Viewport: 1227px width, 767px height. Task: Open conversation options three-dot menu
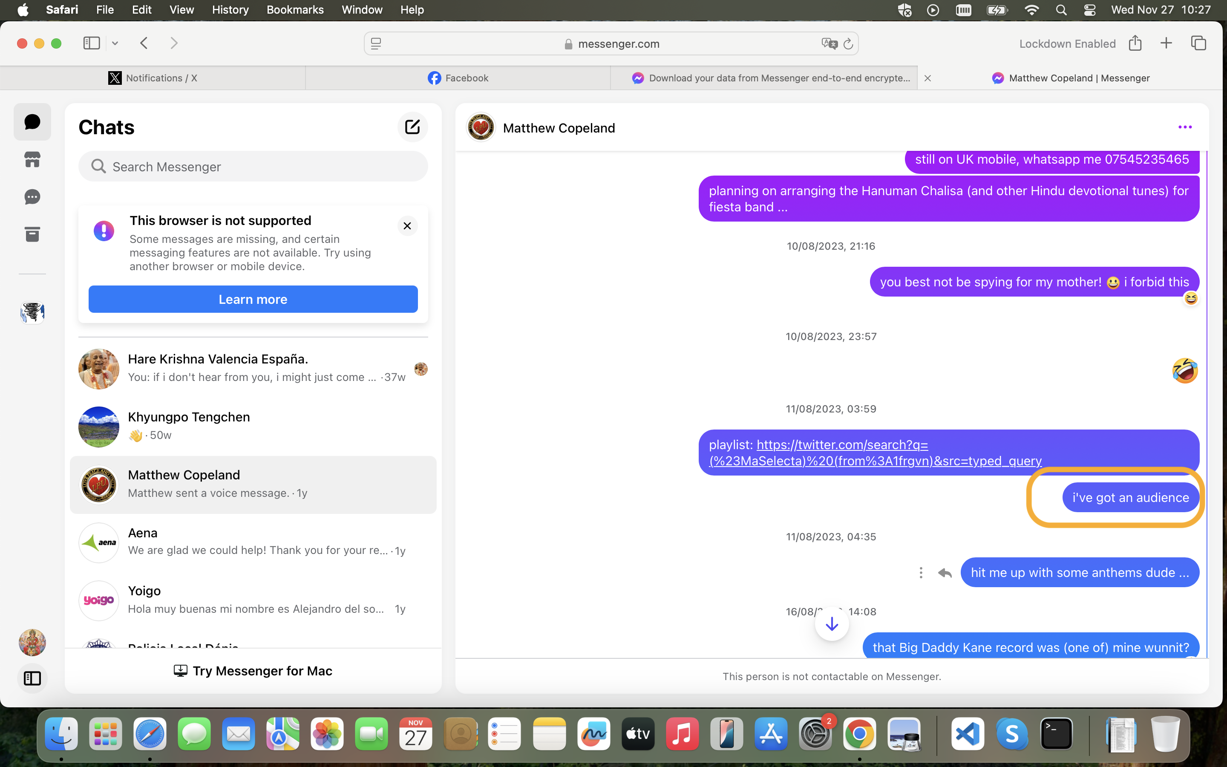click(1185, 127)
